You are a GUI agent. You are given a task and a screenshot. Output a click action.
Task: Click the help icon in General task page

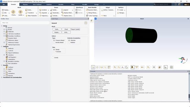click(86, 23)
